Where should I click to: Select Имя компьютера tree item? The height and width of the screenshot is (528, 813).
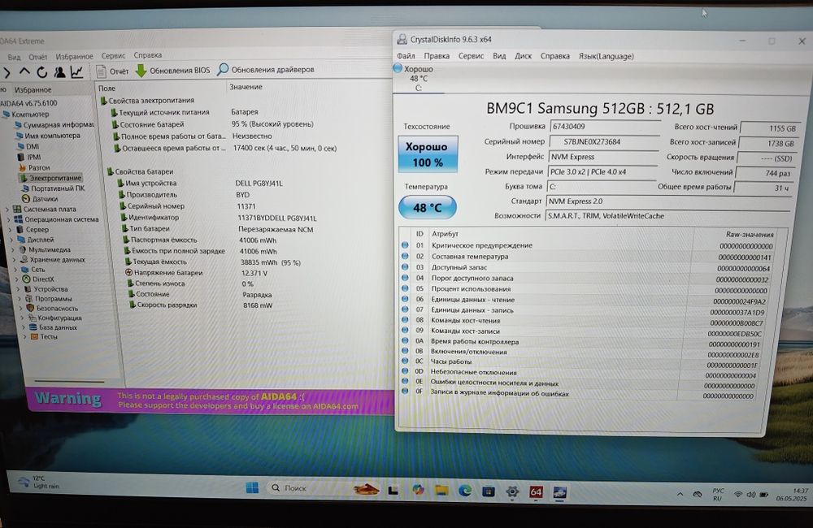coord(48,136)
